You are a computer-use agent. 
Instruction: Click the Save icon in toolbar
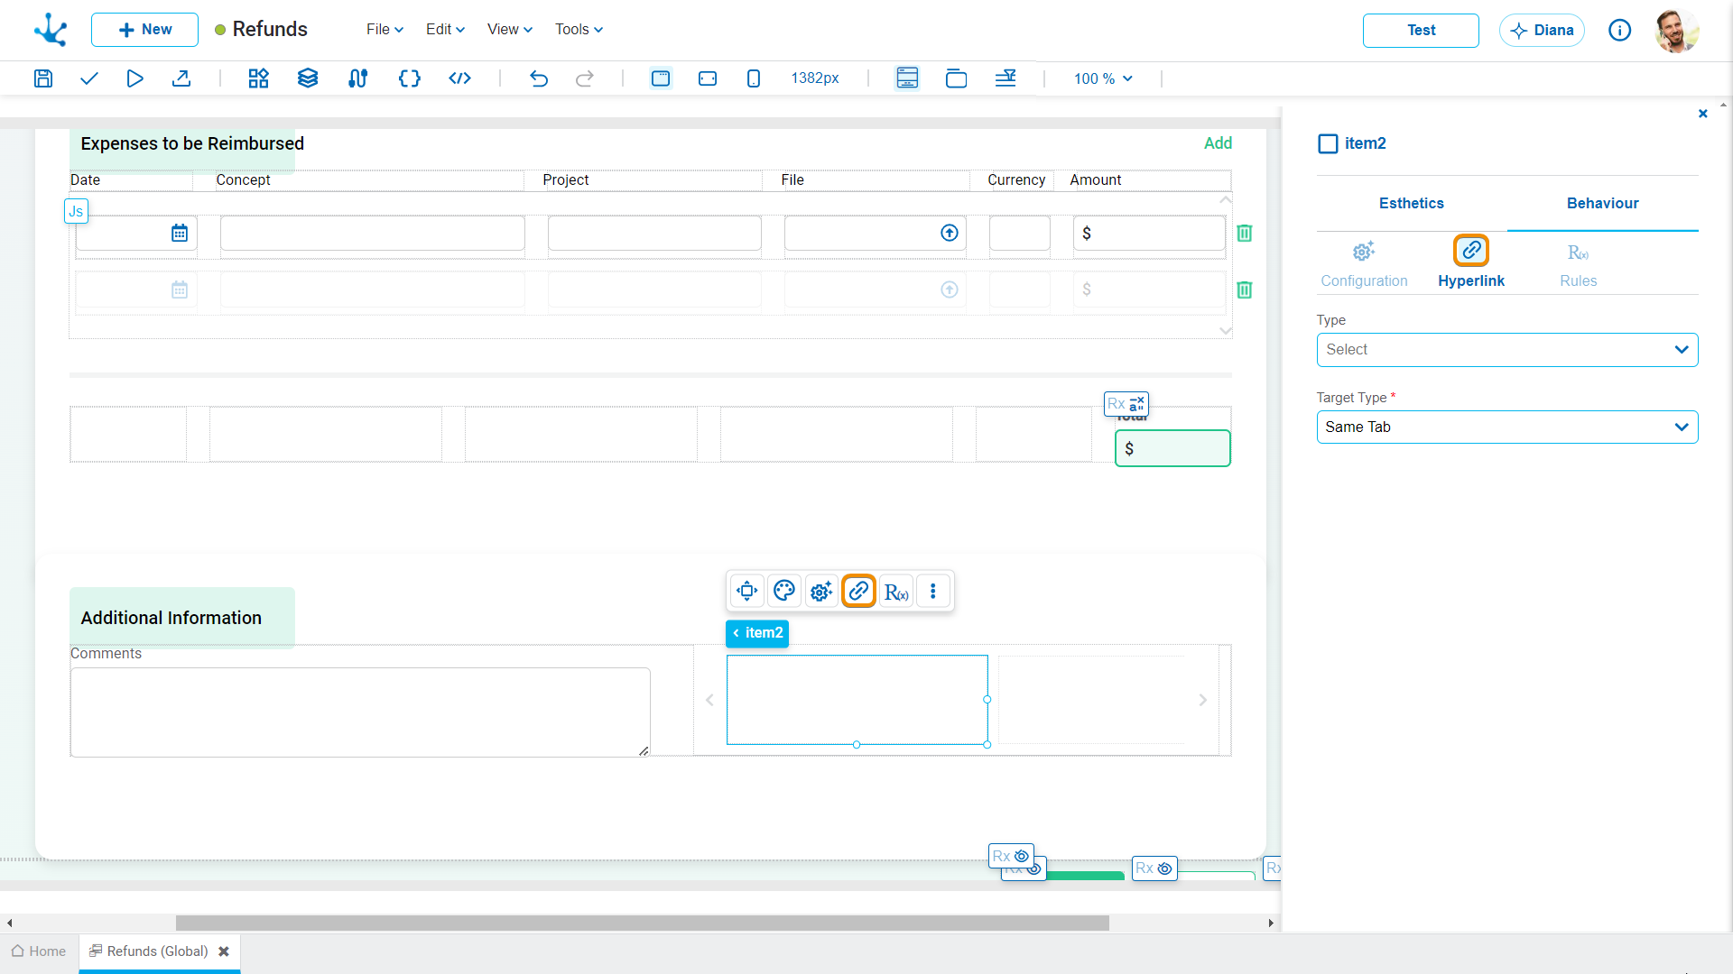tap(43, 78)
